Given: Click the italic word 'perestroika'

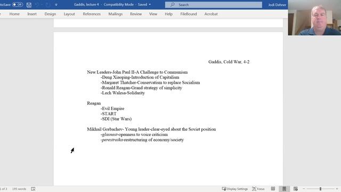Looking at the screenshot, I should tap(112, 140).
